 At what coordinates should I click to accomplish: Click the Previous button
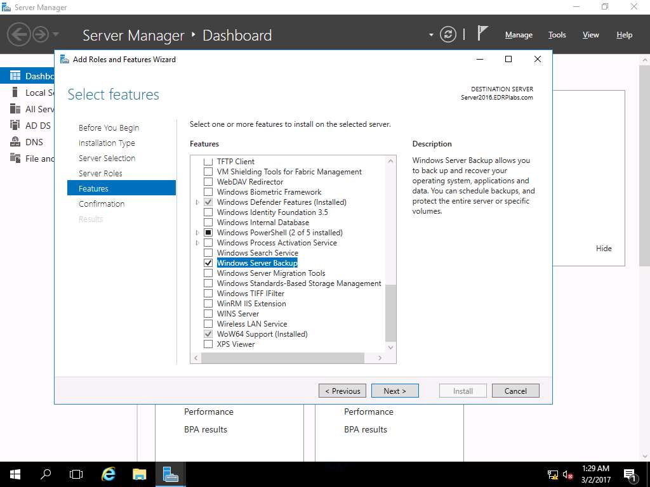pyautogui.click(x=342, y=391)
